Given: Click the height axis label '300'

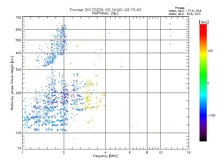Looking at the screenshot, I should [18, 69].
